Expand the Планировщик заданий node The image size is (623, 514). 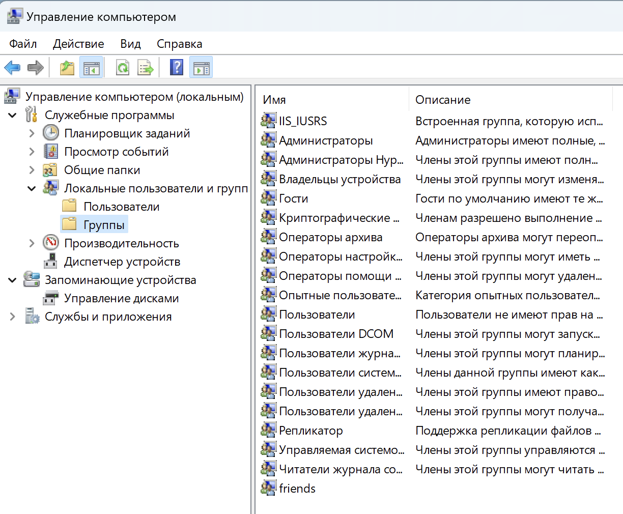click(x=32, y=133)
